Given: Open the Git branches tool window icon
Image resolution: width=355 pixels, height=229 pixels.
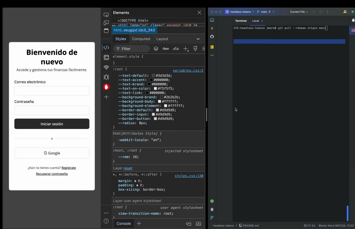Looking at the screenshot, I should point(212,218).
